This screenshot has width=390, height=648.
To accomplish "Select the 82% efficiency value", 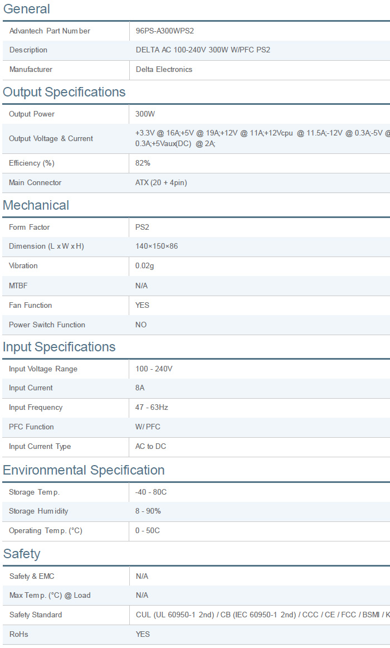I will click(143, 163).
